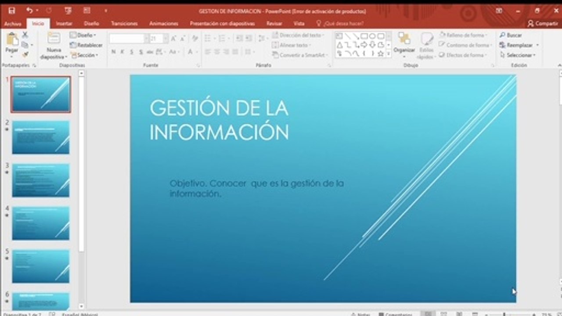Select the star shape in gallery
The width and height of the screenshot is (562, 316).
tap(381, 54)
